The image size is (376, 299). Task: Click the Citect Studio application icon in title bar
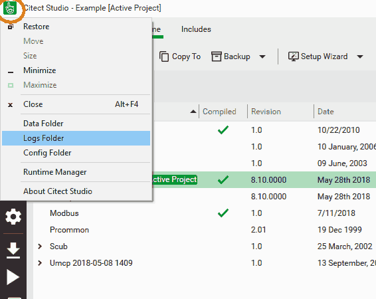tap(10, 8)
